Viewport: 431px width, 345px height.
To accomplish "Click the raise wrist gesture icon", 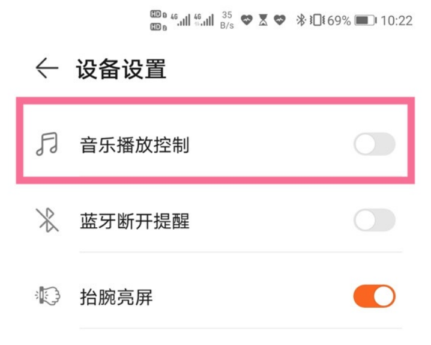I will 47,296.
